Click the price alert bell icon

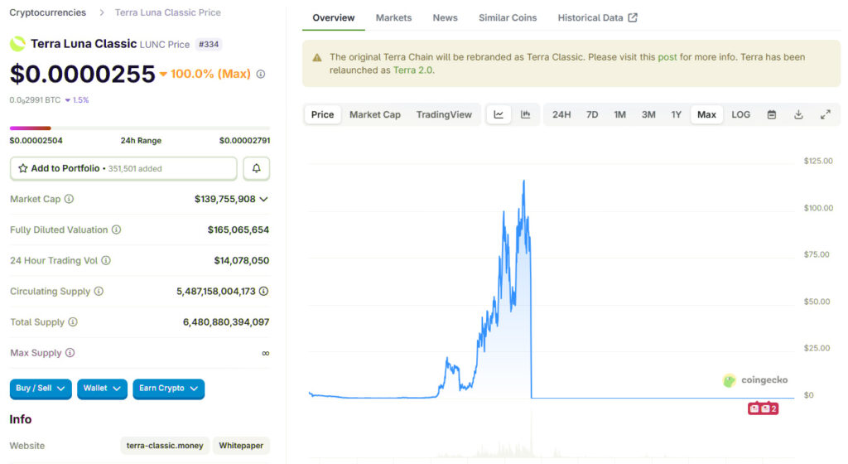click(x=257, y=169)
